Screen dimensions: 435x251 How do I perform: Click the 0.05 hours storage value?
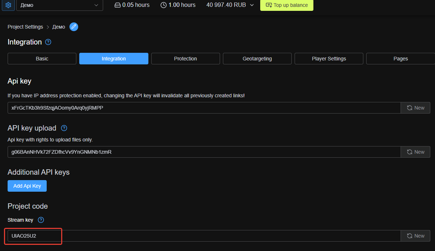pos(136,5)
